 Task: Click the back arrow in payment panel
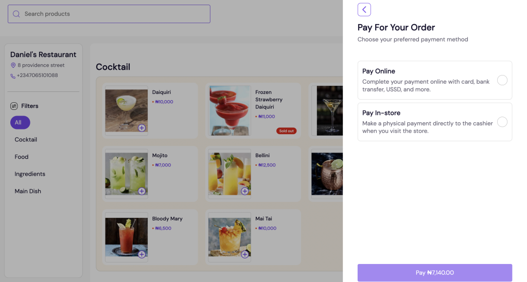364,10
